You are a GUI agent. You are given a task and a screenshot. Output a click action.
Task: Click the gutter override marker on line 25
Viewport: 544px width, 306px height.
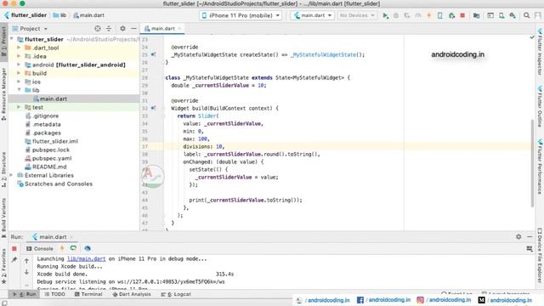click(x=153, y=54)
